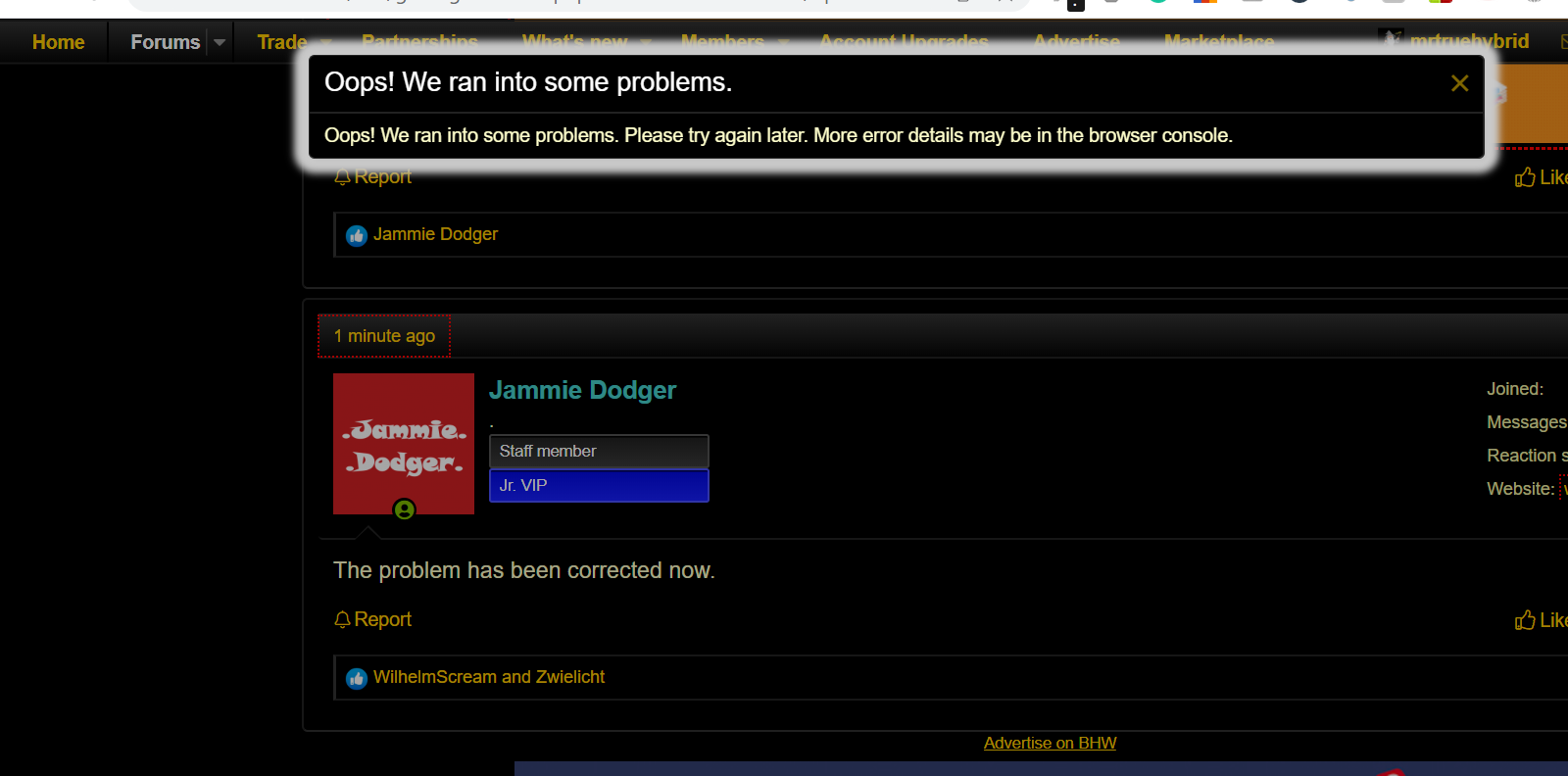Click the blue like reaction icon beside WilhelmScream

point(357,678)
